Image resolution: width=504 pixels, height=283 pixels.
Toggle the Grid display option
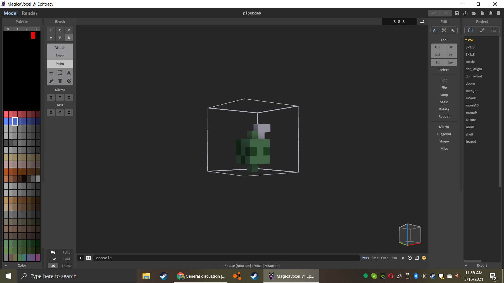click(66, 259)
